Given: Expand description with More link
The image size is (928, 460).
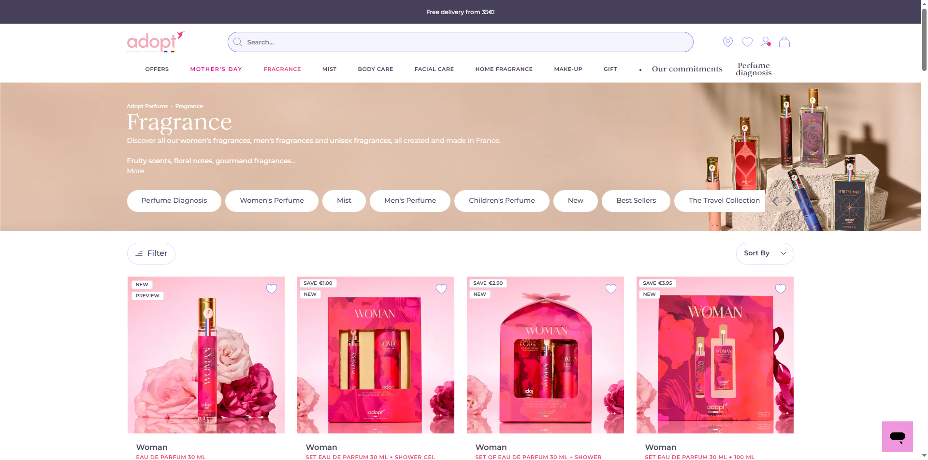Looking at the screenshot, I should pos(135,171).
